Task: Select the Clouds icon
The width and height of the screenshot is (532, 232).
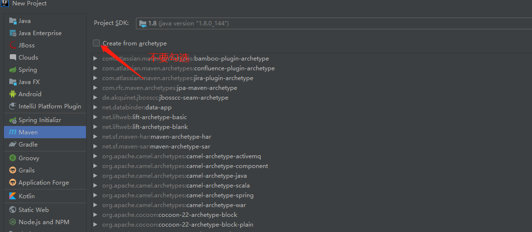Action: pos(13,58)
